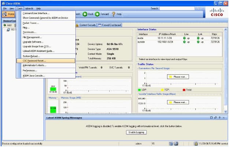Click the Line column header
This screenshot has width=229, height=147.
tap(186, 34)
